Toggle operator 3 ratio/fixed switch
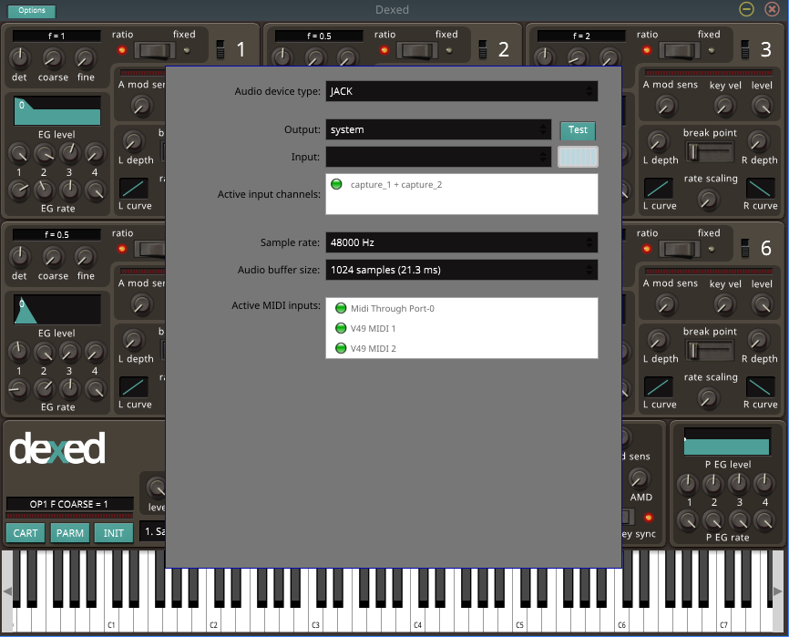This screenshot has height=637, width=789. (x=681, y=50)
